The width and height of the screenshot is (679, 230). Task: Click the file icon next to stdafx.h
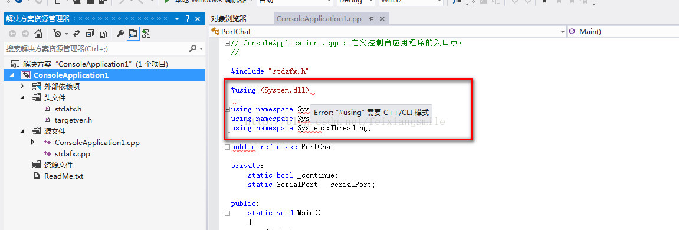47,109
